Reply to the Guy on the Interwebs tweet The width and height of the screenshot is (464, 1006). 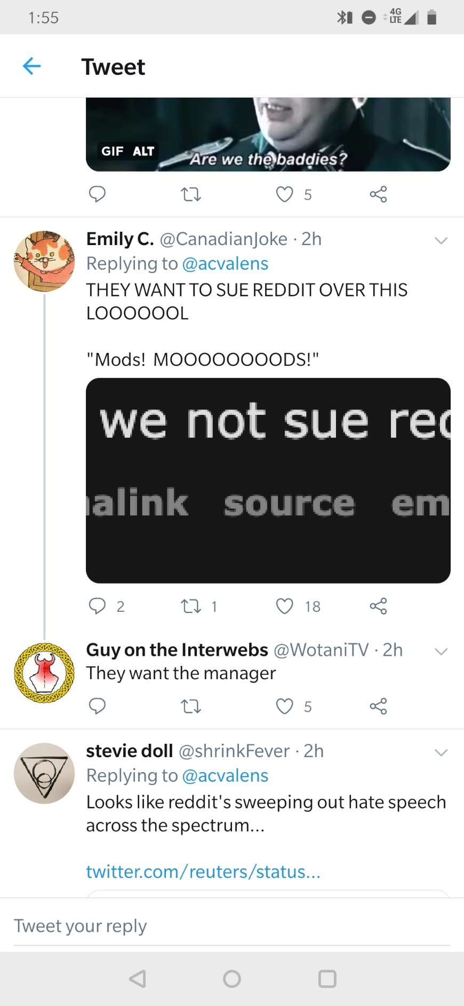tap(97, 706)
